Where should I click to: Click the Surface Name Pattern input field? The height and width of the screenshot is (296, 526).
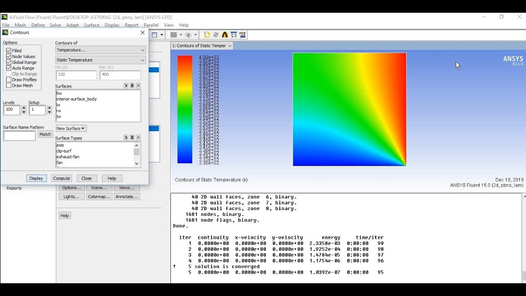click(19, 136)
